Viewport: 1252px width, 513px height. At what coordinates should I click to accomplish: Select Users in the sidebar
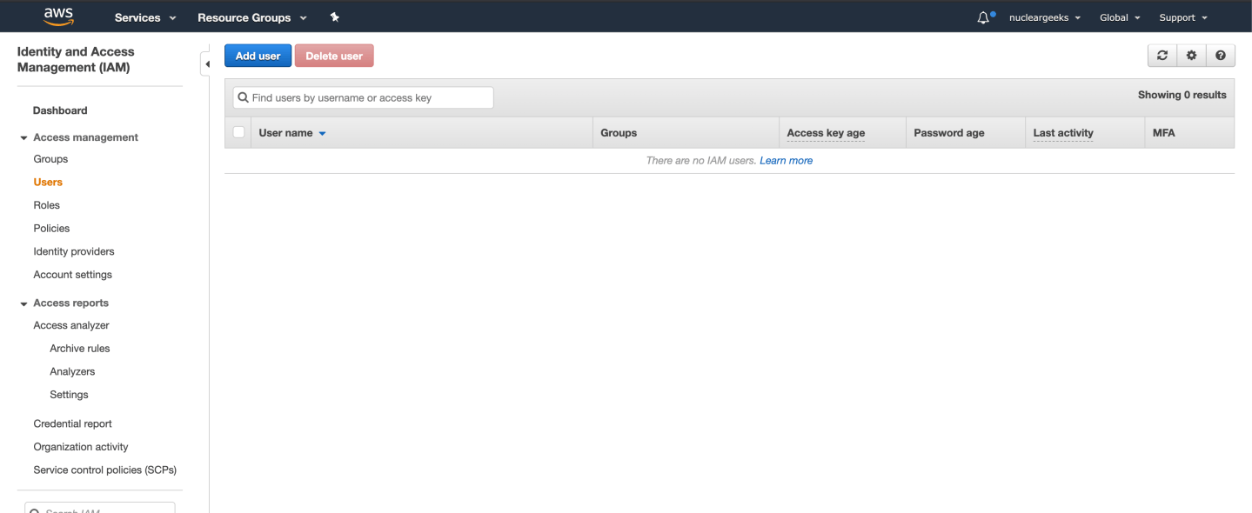(x=48, y=182)
